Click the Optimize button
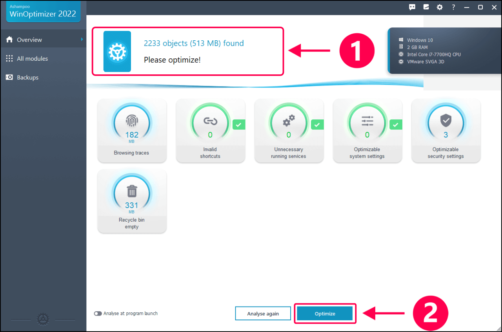The width and height of the screenshot is (502, 332). (325, 314)
